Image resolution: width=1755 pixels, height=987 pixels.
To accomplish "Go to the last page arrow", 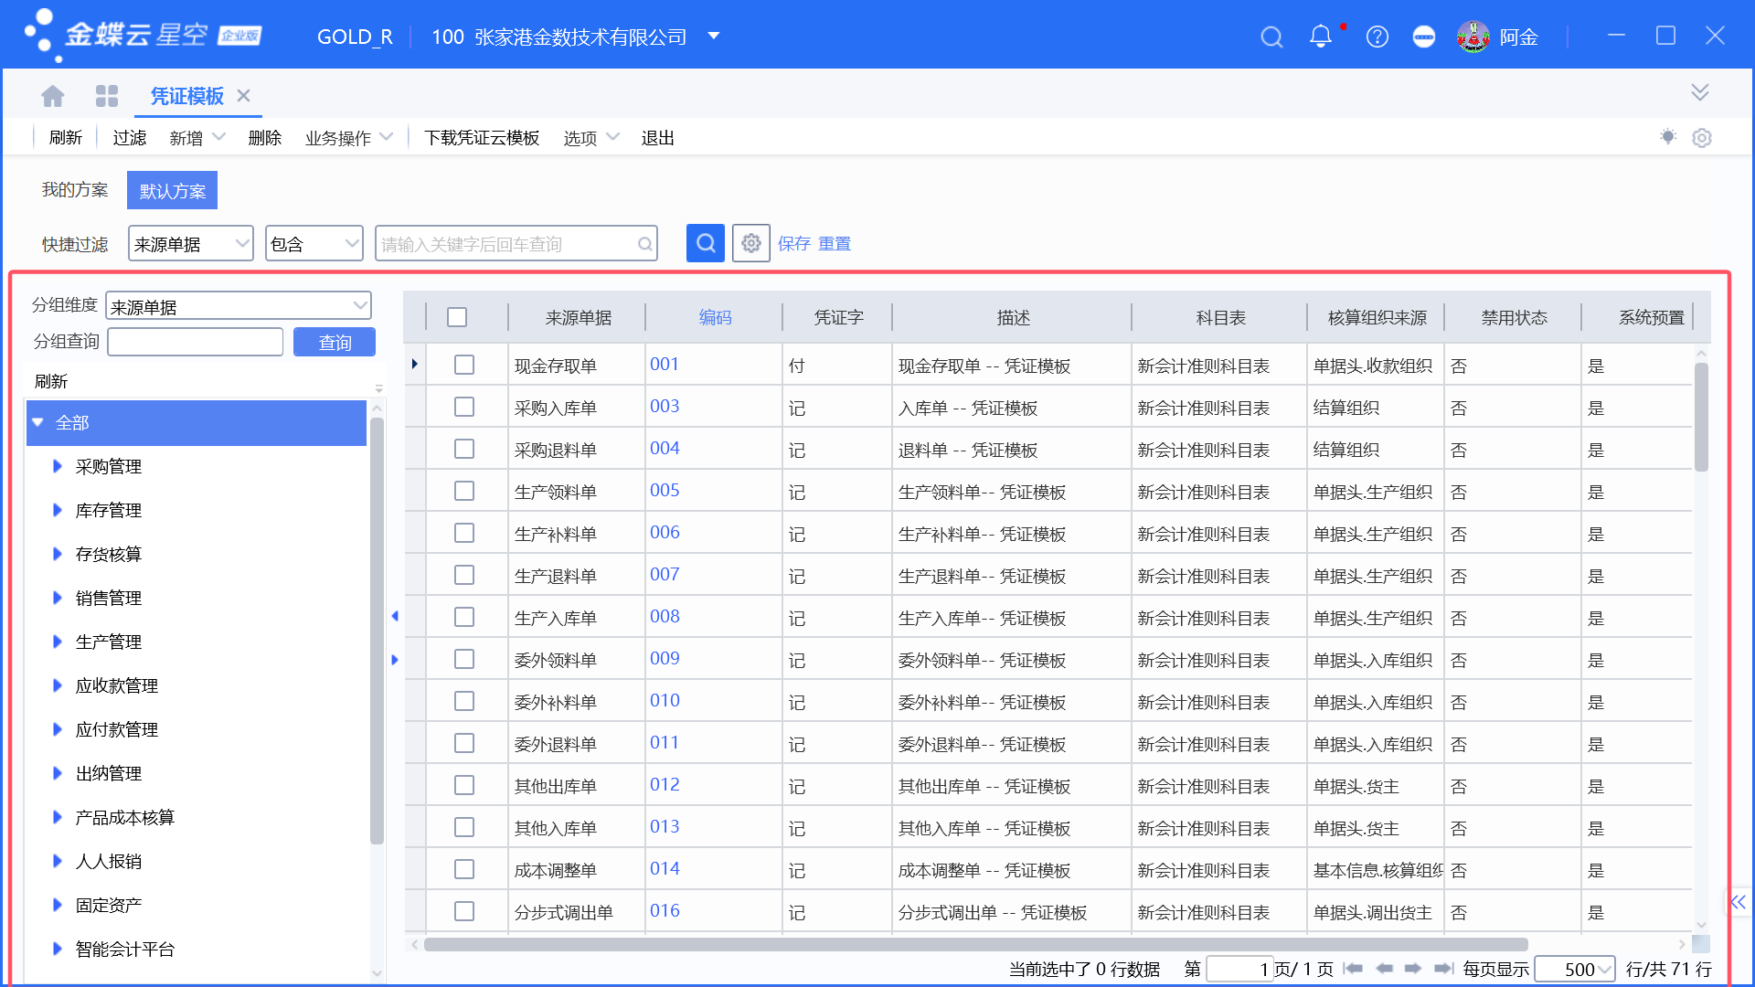I will coord(1444,968).
